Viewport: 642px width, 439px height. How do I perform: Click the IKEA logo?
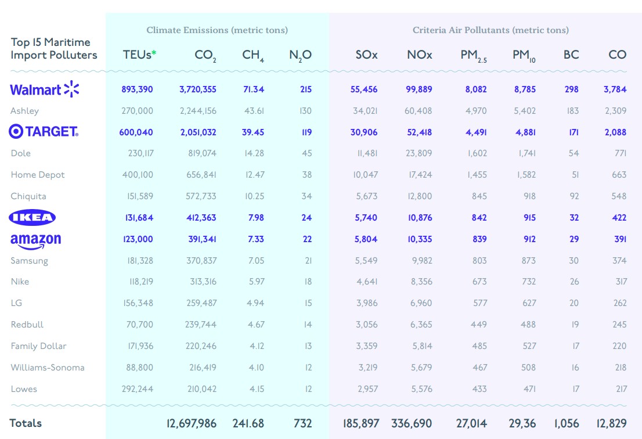33,217
